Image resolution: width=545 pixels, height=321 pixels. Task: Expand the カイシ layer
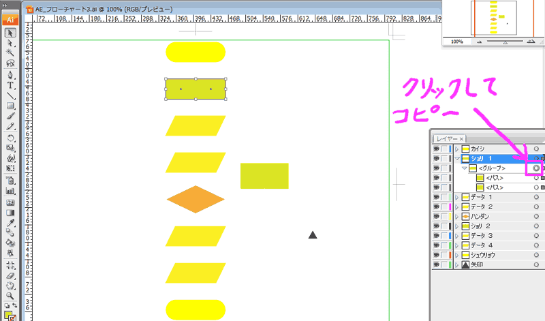click(457, 149)
